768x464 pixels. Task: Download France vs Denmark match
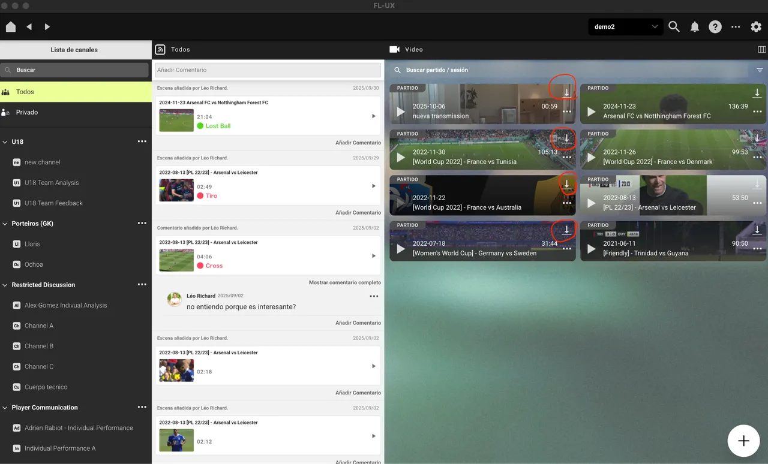[757, 138]
